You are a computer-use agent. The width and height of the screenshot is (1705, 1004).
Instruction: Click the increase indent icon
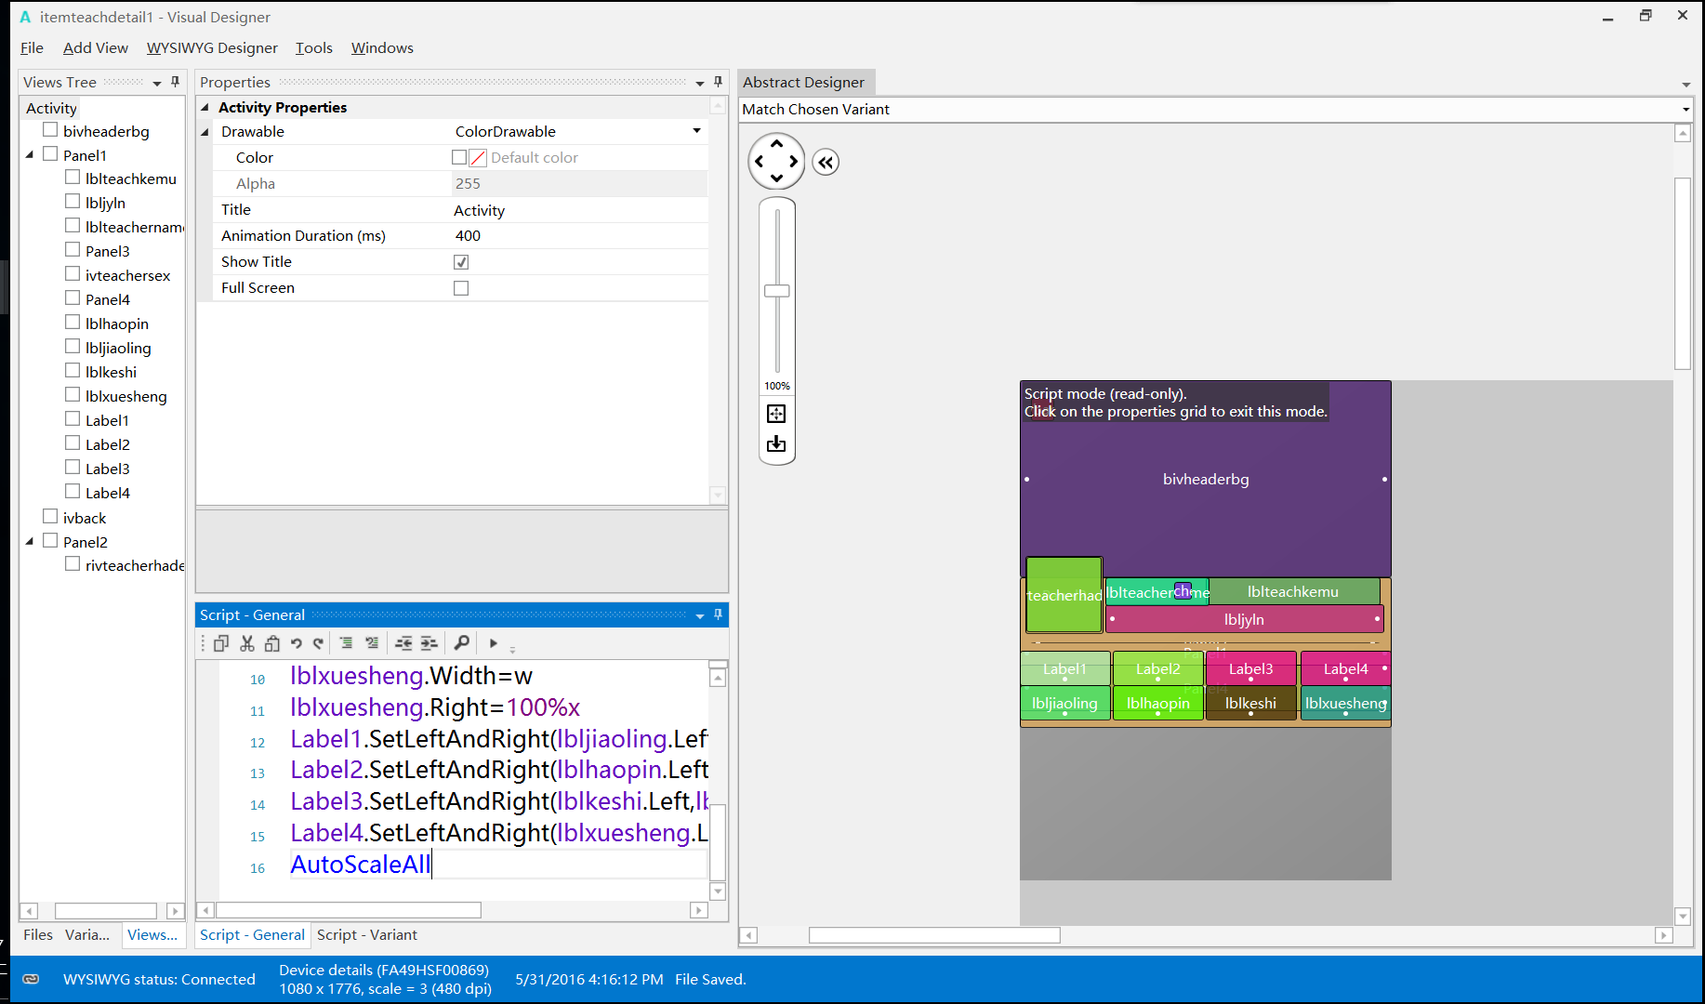429,642
